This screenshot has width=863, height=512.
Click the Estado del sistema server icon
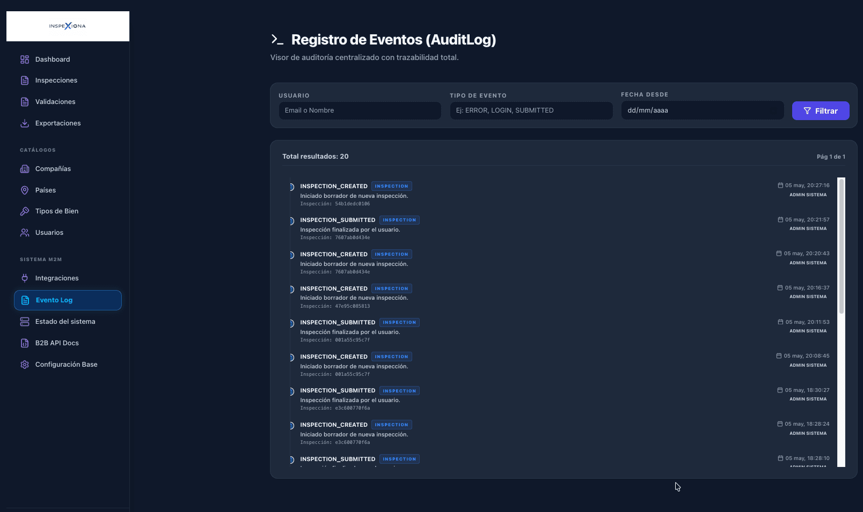pyautogui.click(x=25, y=322)
